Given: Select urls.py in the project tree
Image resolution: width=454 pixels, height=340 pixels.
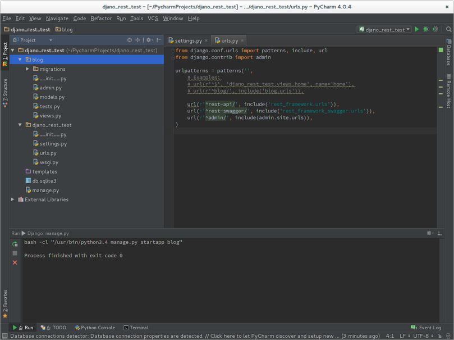Looking at the screenshot, I should click(x=45, y=153).
